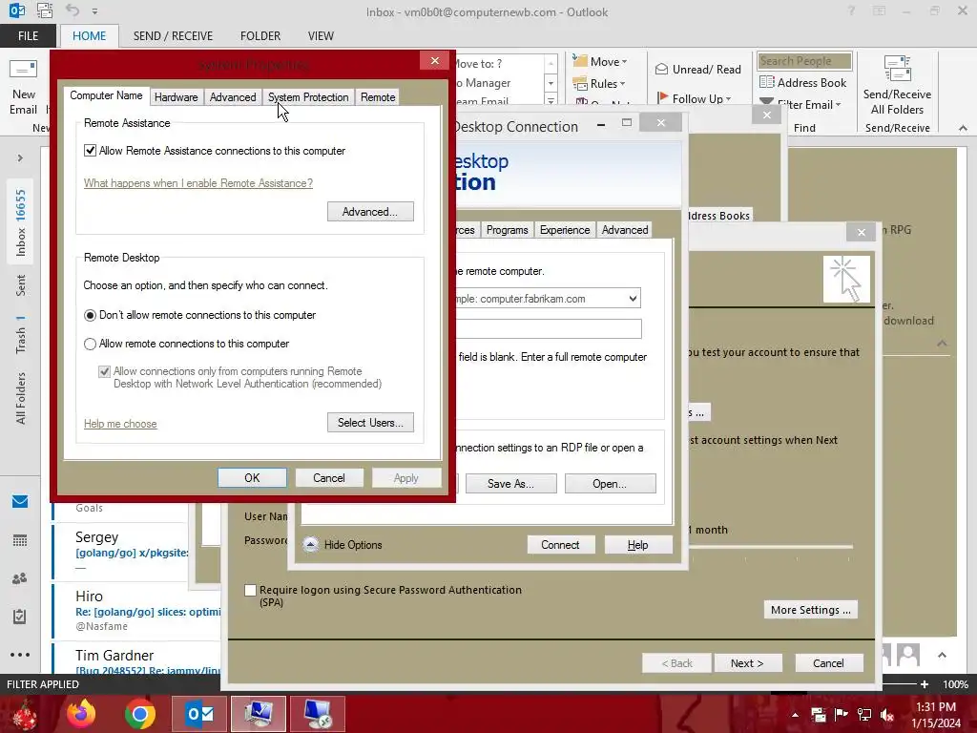Customize Quick Access Toolbar dropdown arrow
The width and height of the screenshot is (977, 733).
point(94,10)
